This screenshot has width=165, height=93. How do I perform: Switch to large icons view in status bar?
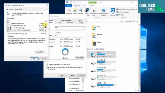tap(139, 90)
